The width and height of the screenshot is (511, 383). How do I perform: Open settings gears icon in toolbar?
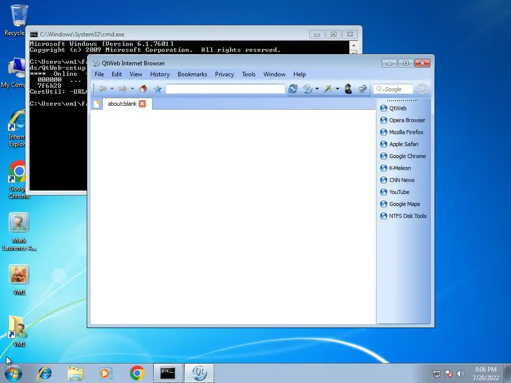[x=363, y=89]
